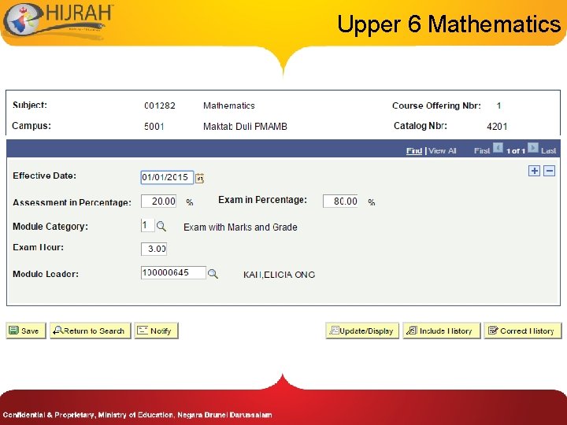Select campus code 5001 text
The image size is (567, 425).
coord(154,127)
